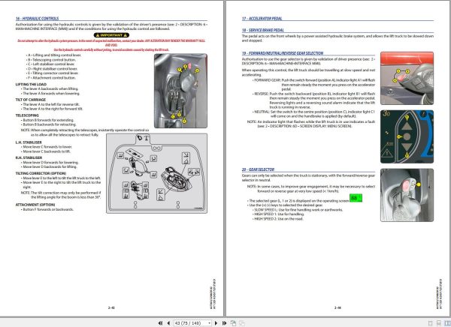Click the green gear display indicator box
This screenshot has height=327, width=451.
356,198
